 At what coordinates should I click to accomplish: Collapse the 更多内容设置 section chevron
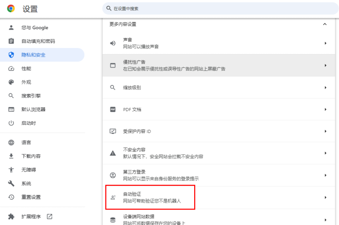(x=325, y=24)
